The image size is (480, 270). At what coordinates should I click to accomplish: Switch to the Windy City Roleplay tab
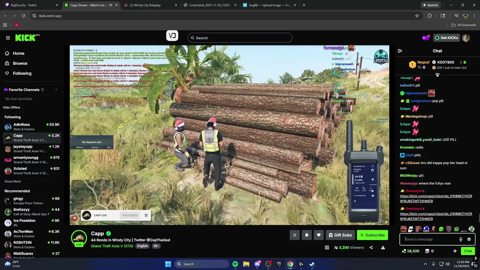point(150,5)
